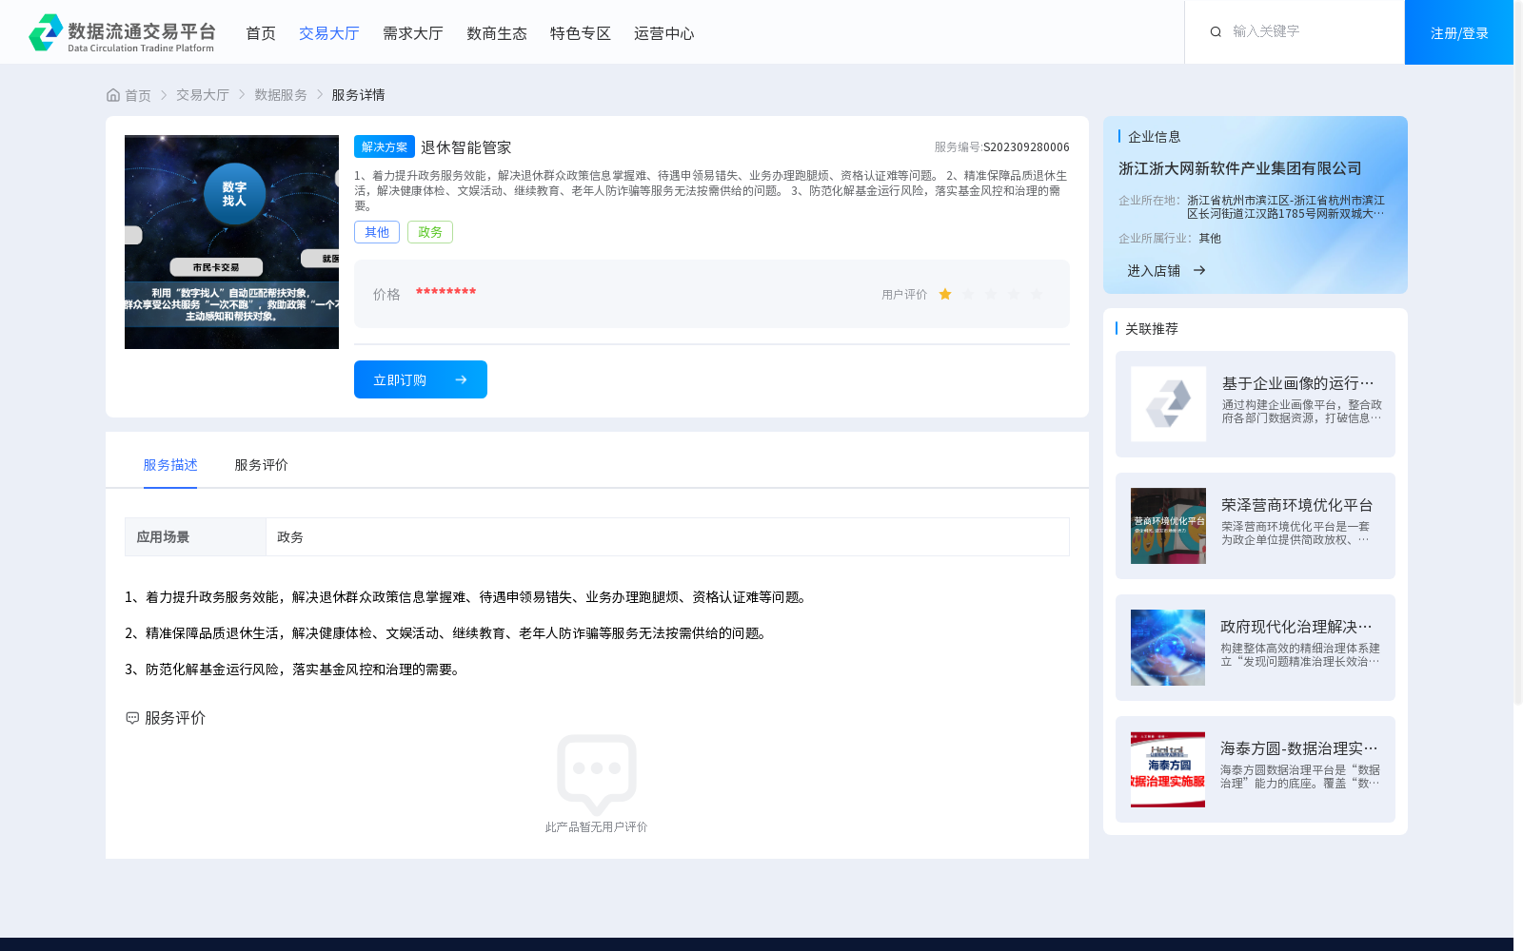Switch to the 服务评价 tab
This screenshot has height=951, width=1523.
click(262, 464)
